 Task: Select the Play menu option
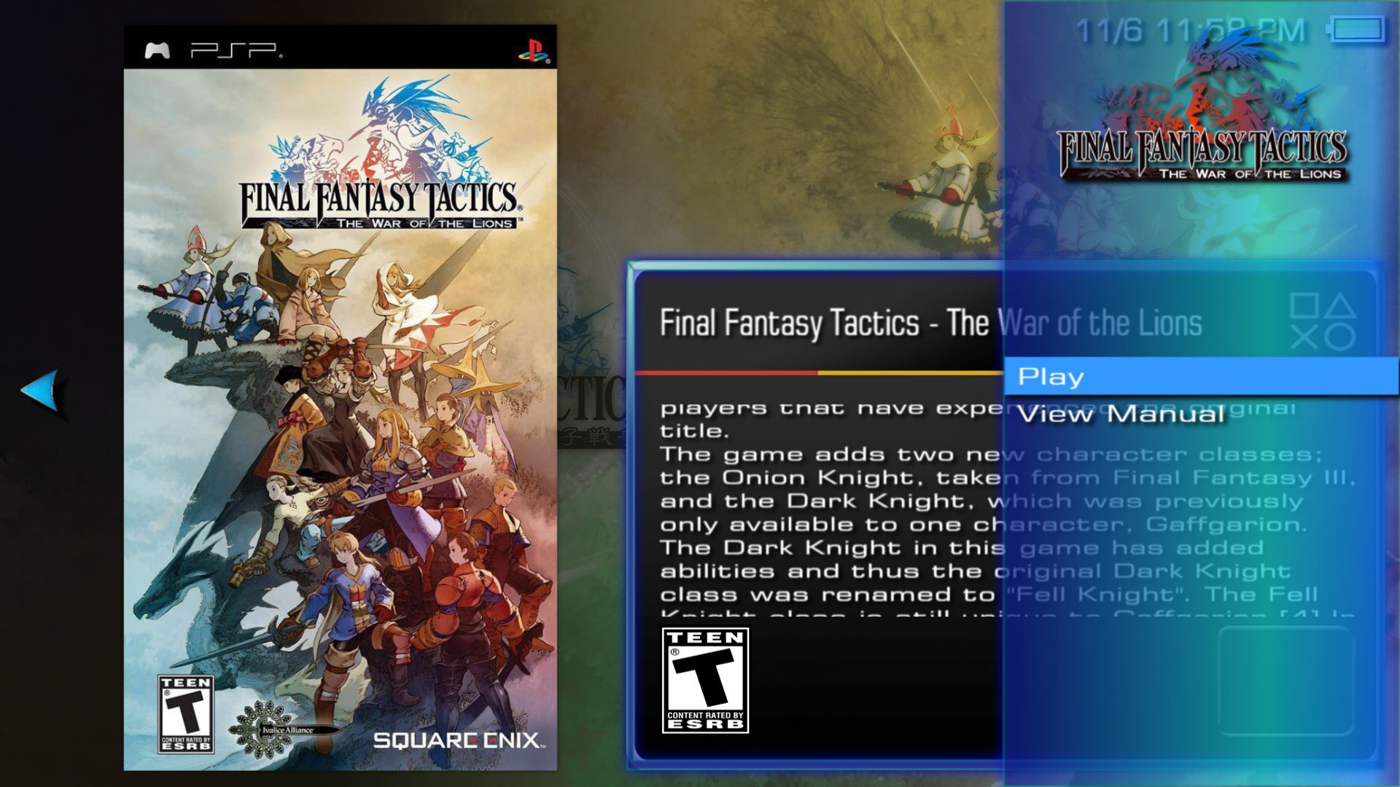point(1201,376)
